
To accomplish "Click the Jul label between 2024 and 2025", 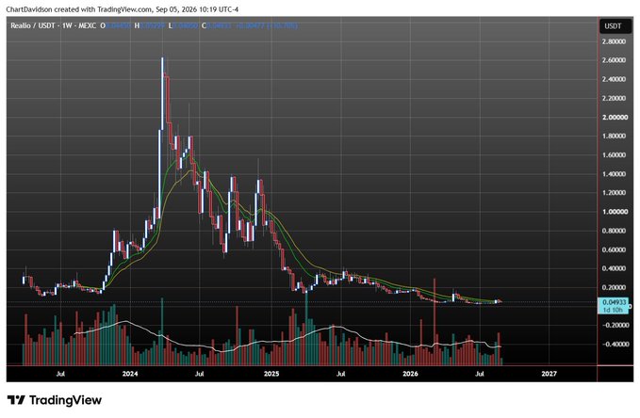I will pyautogui.click(x=199, y=374).
